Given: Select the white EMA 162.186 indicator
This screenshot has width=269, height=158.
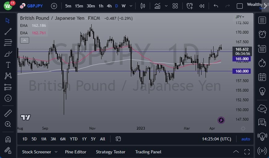Looking at the screenshot, I should click(33, 26).
